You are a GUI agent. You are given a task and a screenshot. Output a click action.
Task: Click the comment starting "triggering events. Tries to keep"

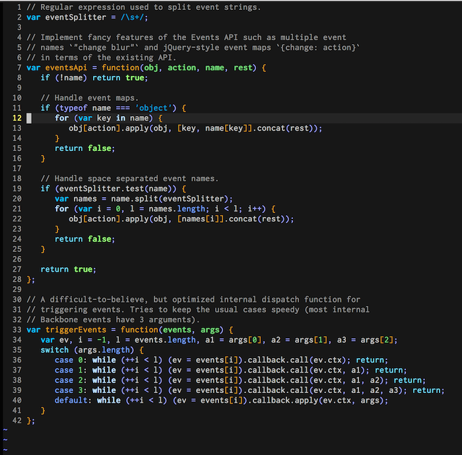[205, 310]
